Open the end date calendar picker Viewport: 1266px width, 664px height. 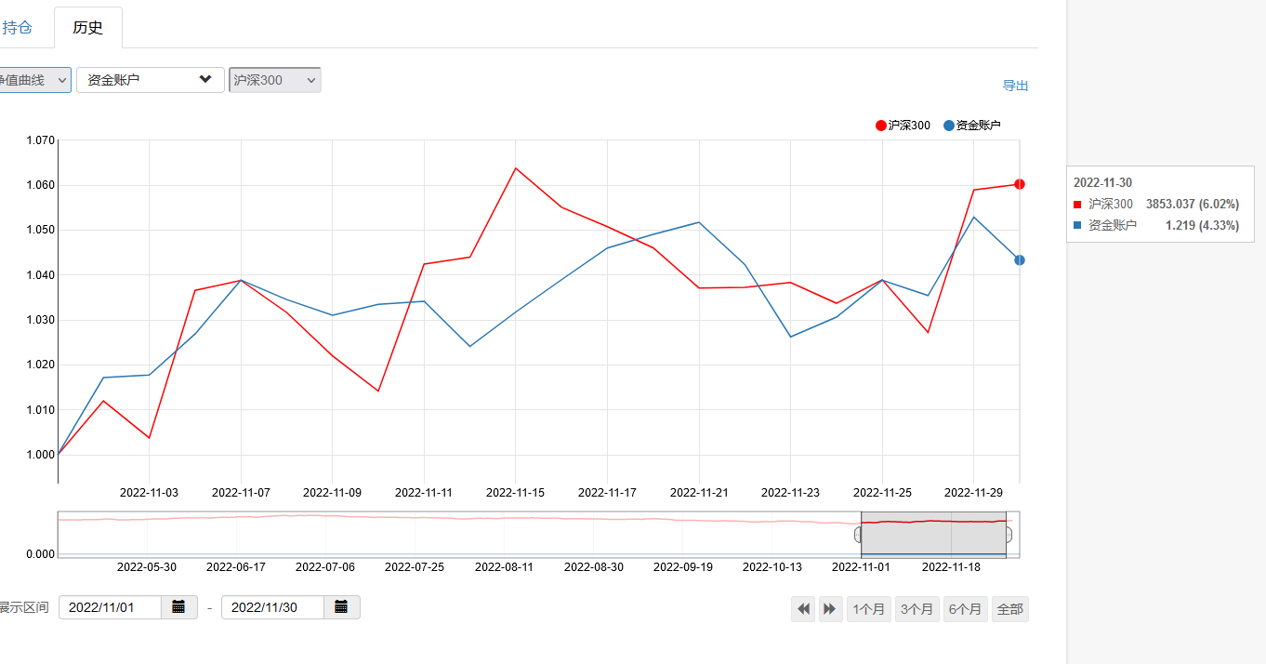click(x=341, y=607)
